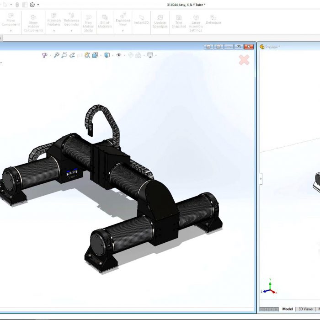This screenshot has height=320, width=320.
Task: Click the Zoom to Area icon
Action: coord(64,55)
